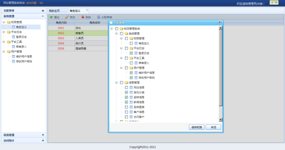Click the 信息管理 folder icon in the dialog tree
This screenshot has height=150, width=285.
pyautogui.click(x=126, y=83)
